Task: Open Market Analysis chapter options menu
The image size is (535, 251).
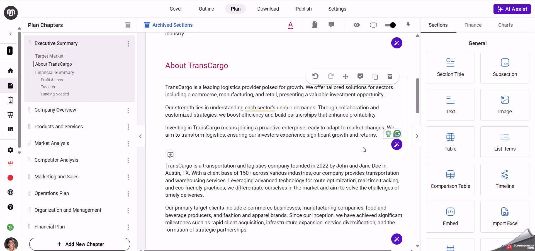Action: click(x=128, y=144)
